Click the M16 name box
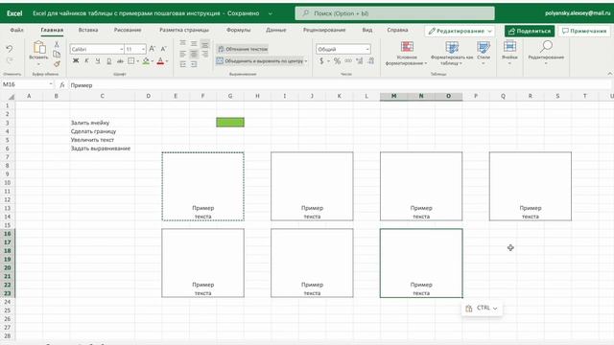The width and height of the screenshot is (614, 345). point(28,84)
